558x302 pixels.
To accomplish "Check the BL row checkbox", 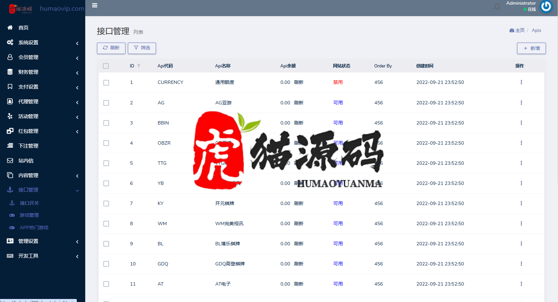I will tap(106, 244).
